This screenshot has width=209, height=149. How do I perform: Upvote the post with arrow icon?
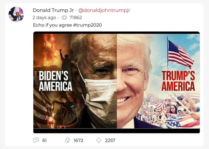click(x=99, y=140)
